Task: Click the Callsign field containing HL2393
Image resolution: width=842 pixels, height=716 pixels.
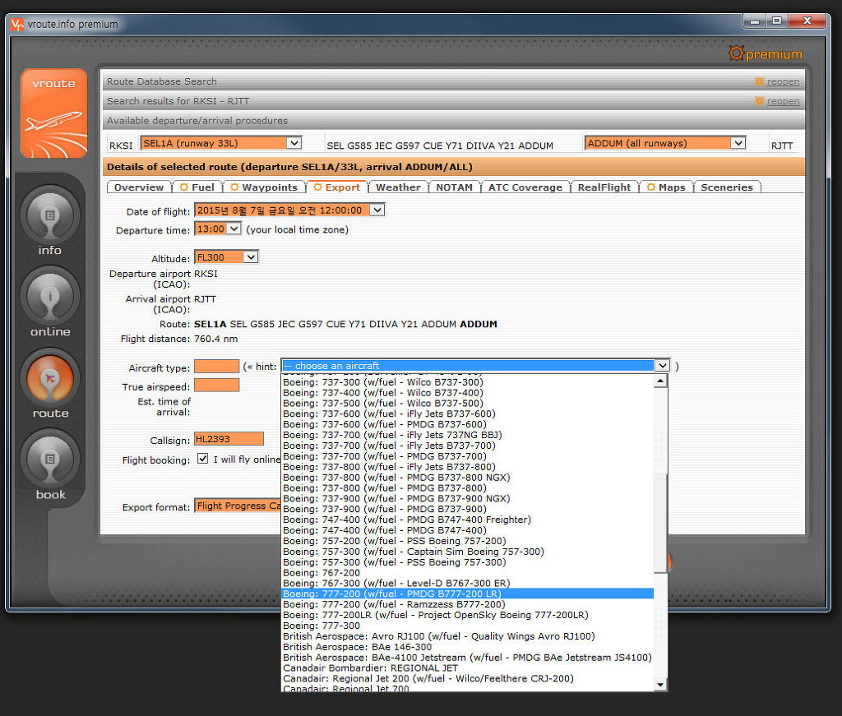Action: (x=229, y=439)
